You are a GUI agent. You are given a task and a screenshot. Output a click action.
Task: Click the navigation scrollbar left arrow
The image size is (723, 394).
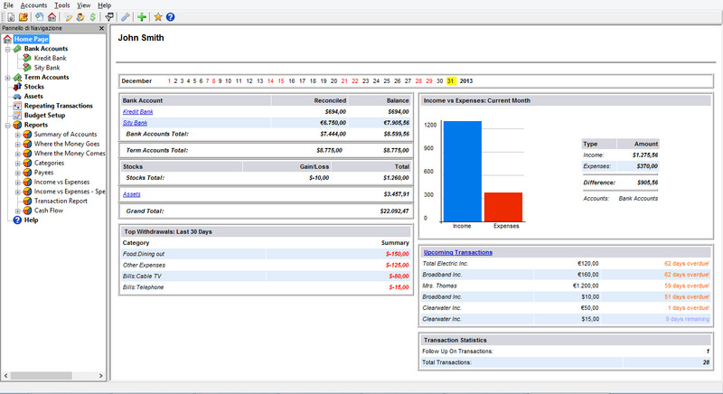tap(5, 376)
